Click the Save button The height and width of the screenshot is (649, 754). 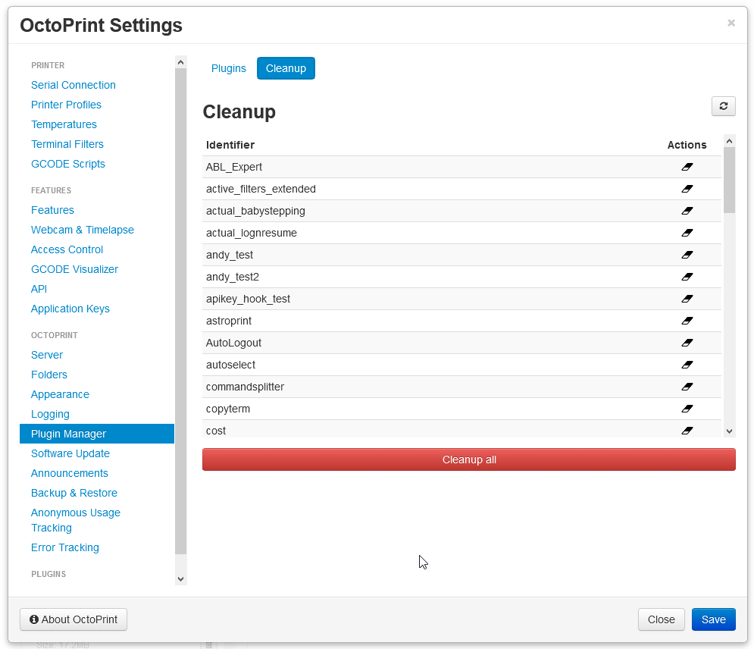point(713,619)
